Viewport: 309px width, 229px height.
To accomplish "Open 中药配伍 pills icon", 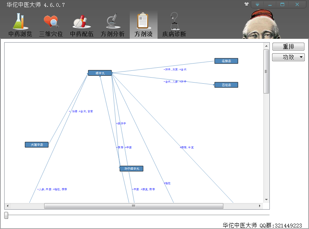I will [81, 22].
